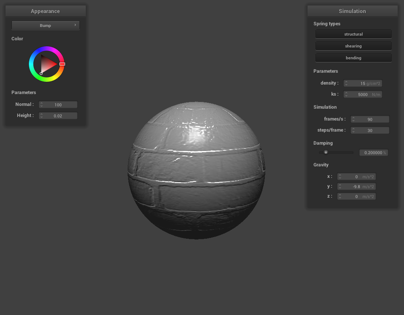Click the Appearance panel title bar
Image resolution: width=404 pixels, height=315 pixels.
45,11
